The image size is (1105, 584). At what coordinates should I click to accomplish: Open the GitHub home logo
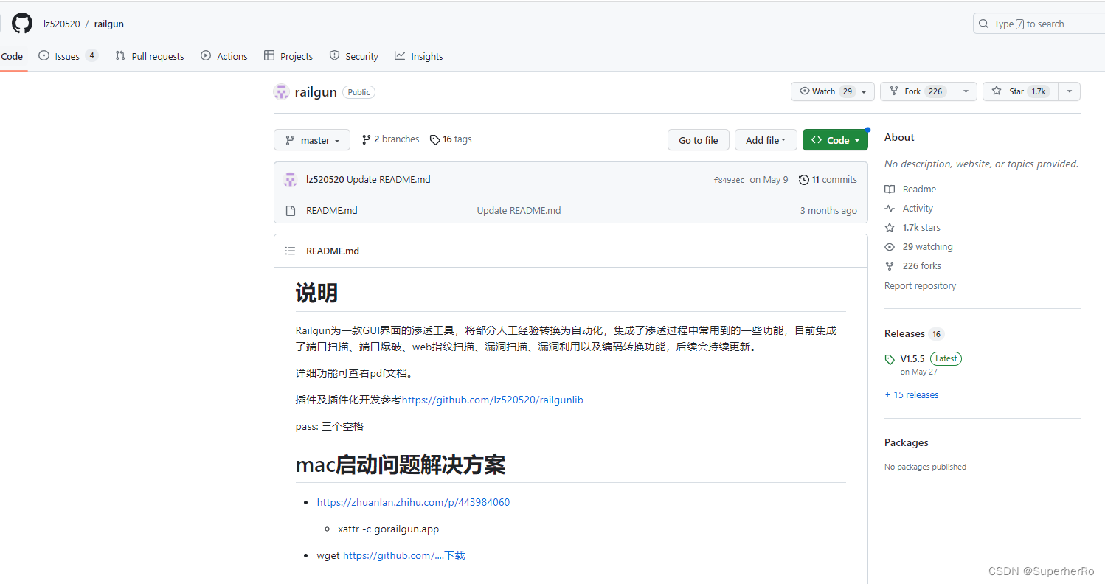tap(22, 24)
